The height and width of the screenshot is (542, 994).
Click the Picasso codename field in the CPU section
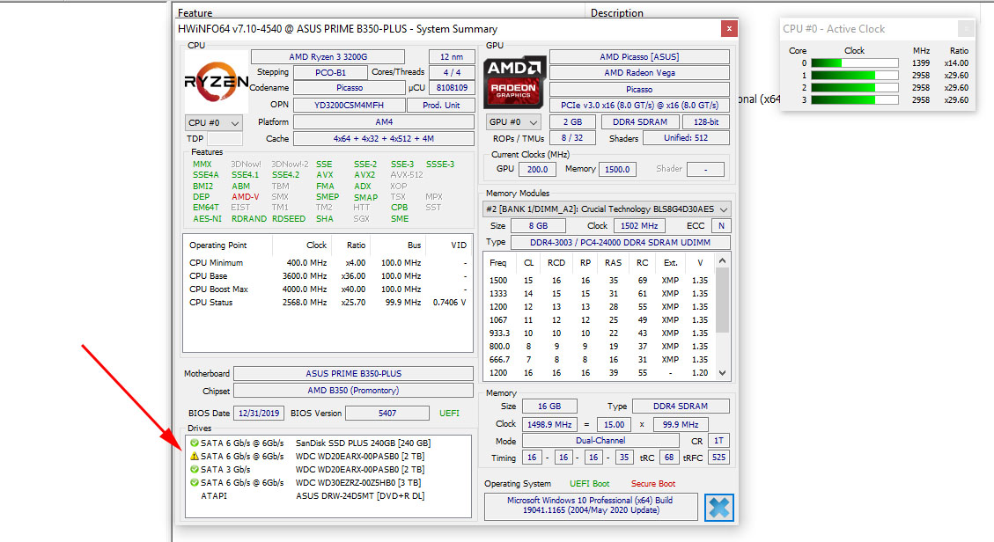click(350, 88)
